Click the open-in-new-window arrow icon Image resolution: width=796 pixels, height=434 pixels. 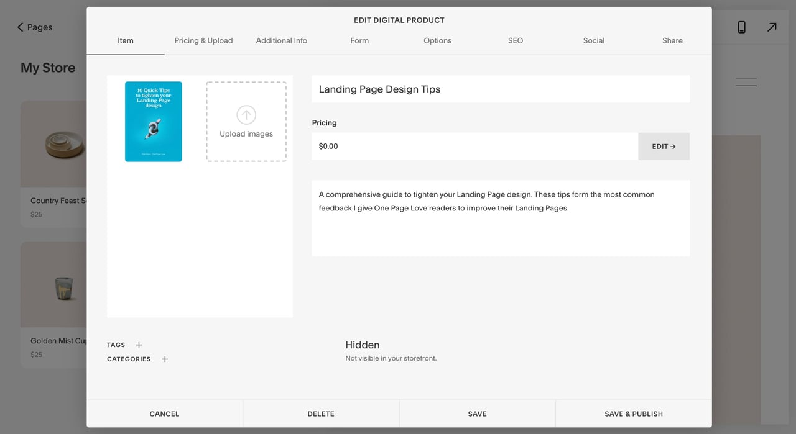coord(772,27)
